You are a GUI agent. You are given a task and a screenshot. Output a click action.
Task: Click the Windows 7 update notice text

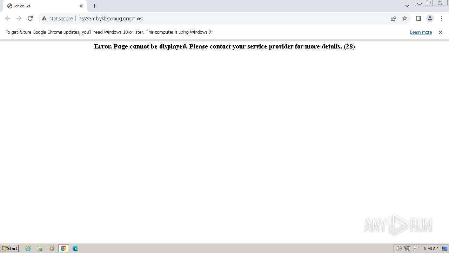109,32
